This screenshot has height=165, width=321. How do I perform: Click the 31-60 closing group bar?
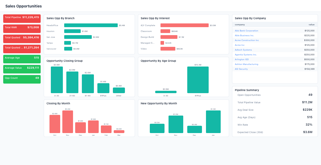(x=72, y=82)
